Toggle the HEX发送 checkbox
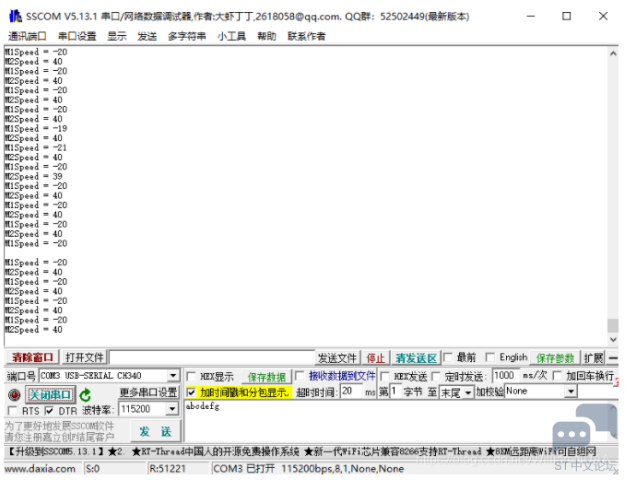This screenshot has width=625, height=480. [x=385, y=376]
